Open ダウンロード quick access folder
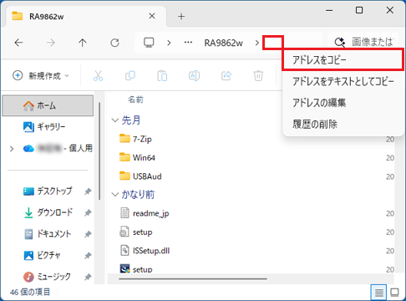The width and height of the screenshot is (406, 301). (x=48, y=212)
